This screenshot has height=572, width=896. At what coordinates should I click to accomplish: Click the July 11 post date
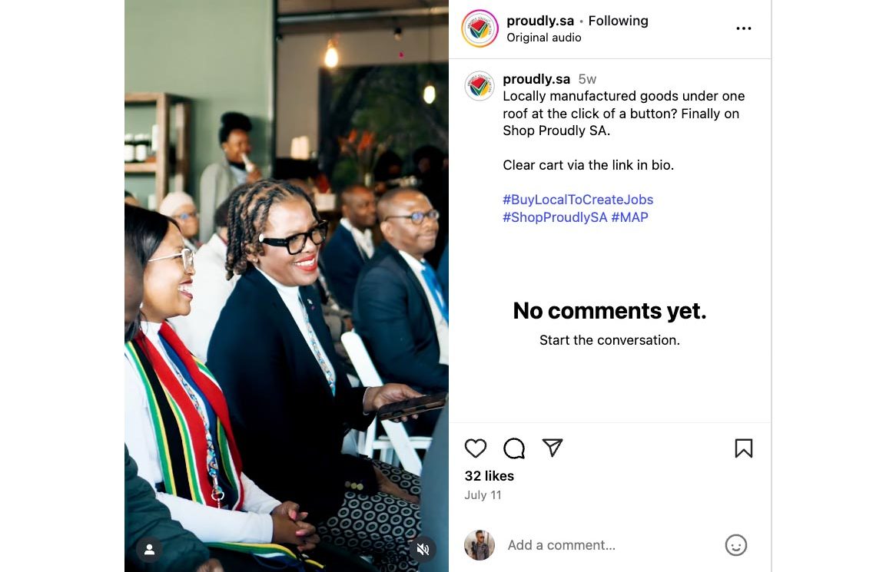pos(483,495)
